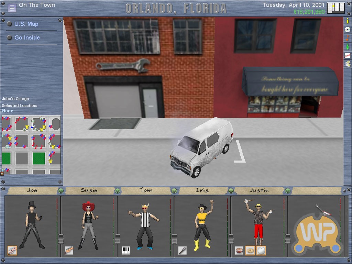This screenshot has height=264, width=352.
Task: Toggle the green button beside Joe's name
Action: [61, 190]
